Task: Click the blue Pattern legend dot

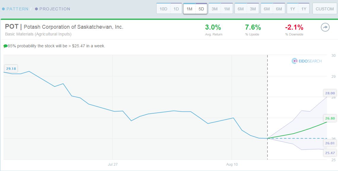Action: tap(3, 9)
